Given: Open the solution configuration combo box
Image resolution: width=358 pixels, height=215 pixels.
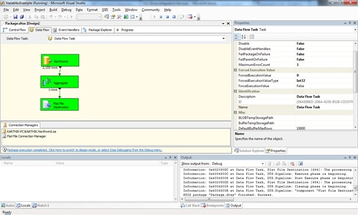Looking at the screenshot, I should tap(89, 17).
